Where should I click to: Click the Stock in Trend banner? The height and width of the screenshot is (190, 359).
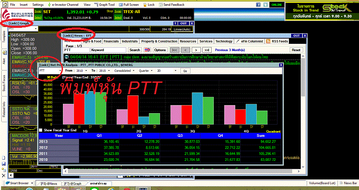point(322,11)
